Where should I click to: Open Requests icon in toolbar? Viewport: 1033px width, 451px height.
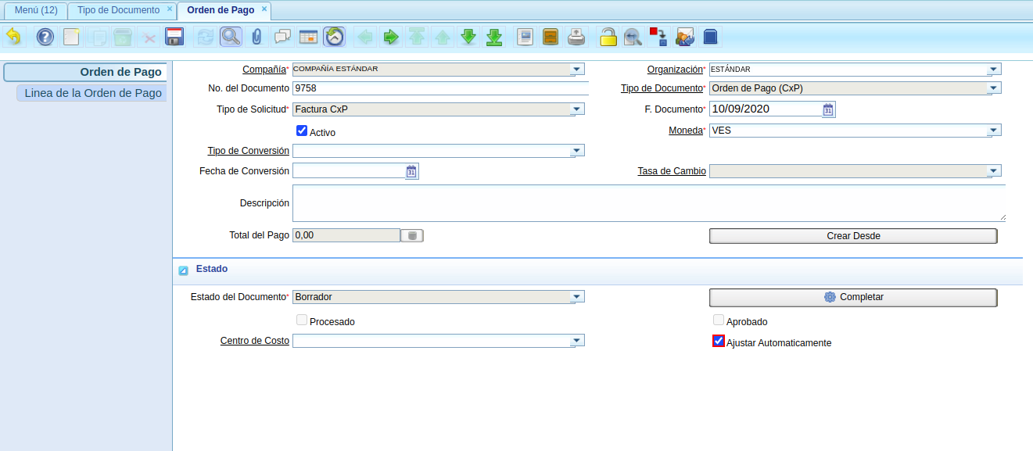685,37
